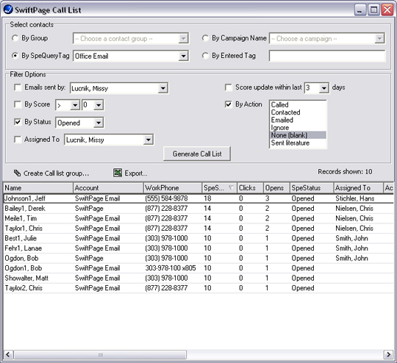The height and width of the screenshot is (363, 397).
Task: Click the scroll left arrow
Action: (8, 355)
